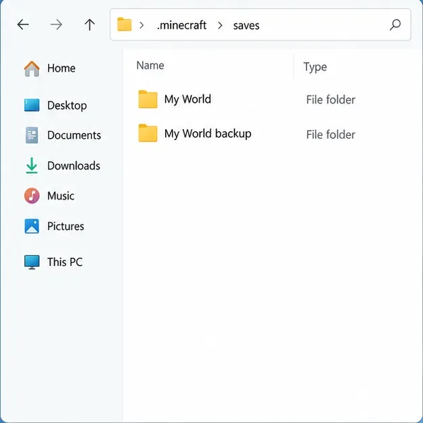This screenshot has height=423, width=423.
Task: Open Home in the navigation pane
Action: pos(61,68)
